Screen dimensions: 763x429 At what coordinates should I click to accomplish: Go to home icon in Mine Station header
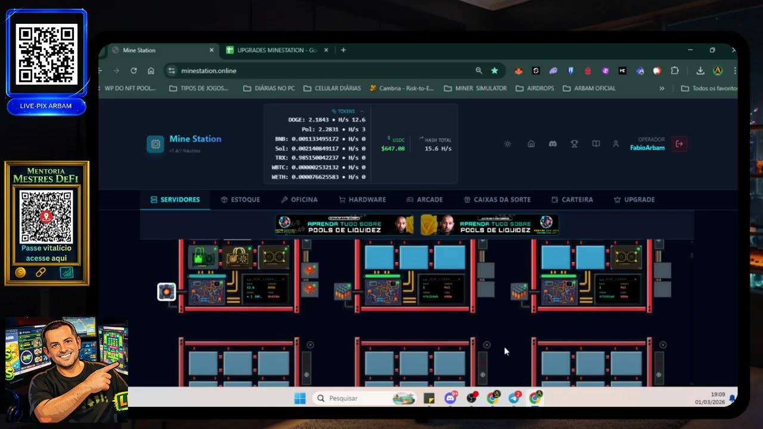tap(531, 144)
